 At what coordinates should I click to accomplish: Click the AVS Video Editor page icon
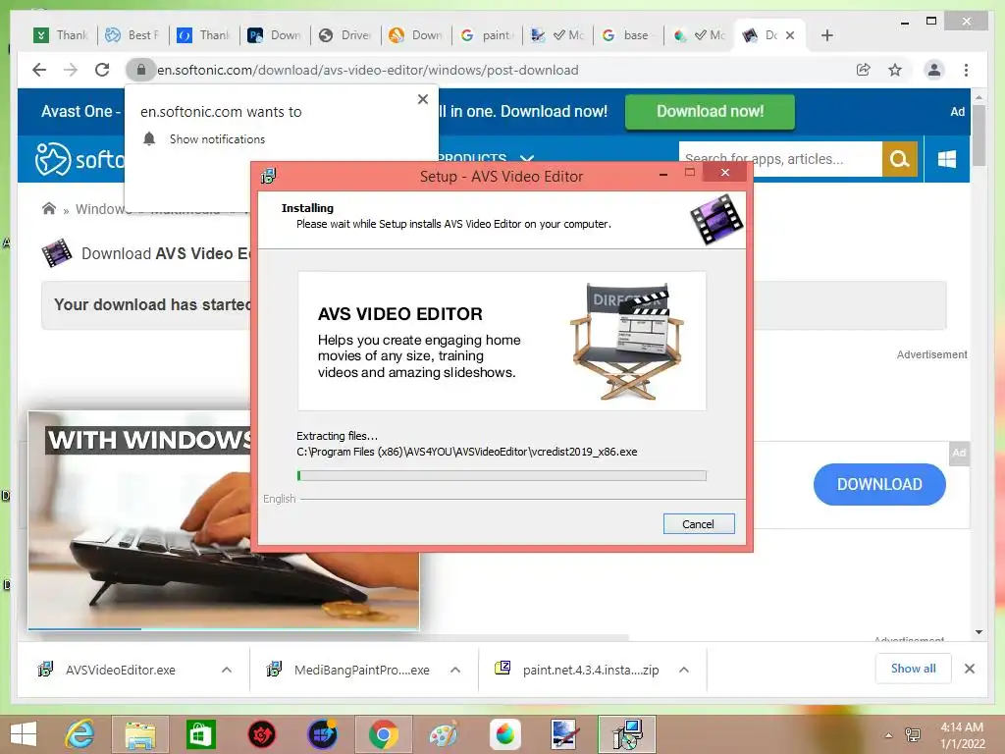click(x=56, y=252)
